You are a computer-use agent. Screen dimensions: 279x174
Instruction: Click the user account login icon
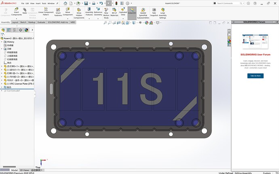248,3
